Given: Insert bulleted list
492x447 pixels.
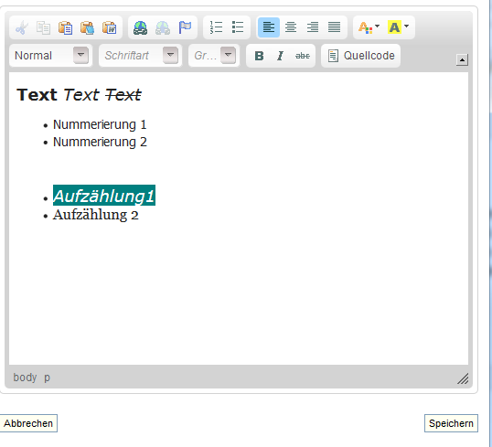Looking at the screenshot, I should click(238, 27).
